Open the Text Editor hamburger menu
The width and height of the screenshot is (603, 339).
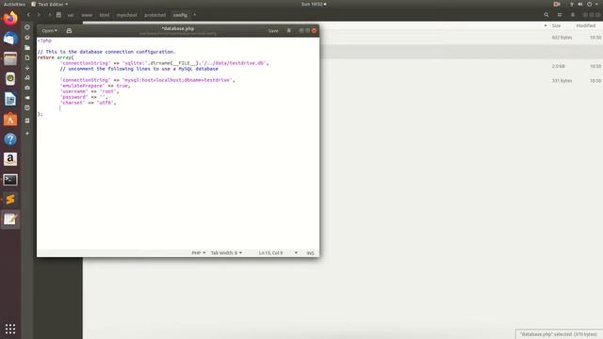click(x=289, y=31)
